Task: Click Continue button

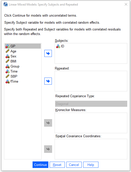Action: (40, 165)
